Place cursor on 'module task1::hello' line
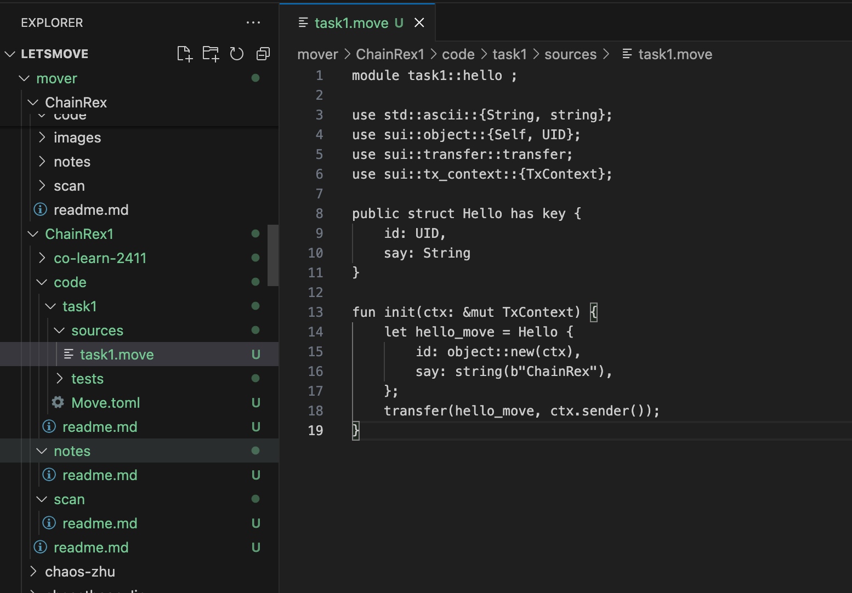852x593 pixels. point(434,75)
